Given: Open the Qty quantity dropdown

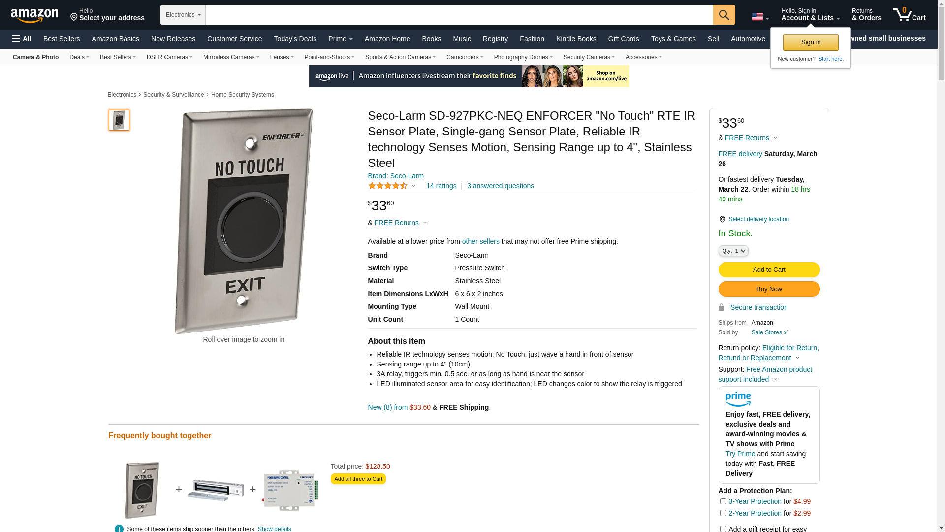Looking at the screenshot, I should [733, 251].
